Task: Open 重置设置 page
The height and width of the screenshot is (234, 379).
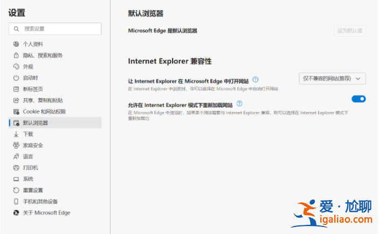Action: coord(55,190)
